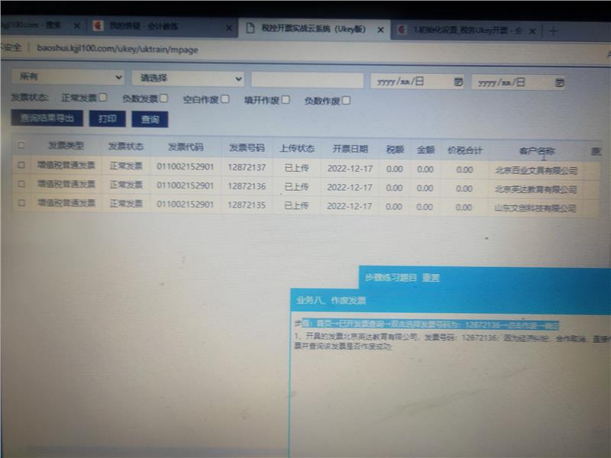Click the 查询 button
This screenshot has height=458, width=611.
[150, 119]
